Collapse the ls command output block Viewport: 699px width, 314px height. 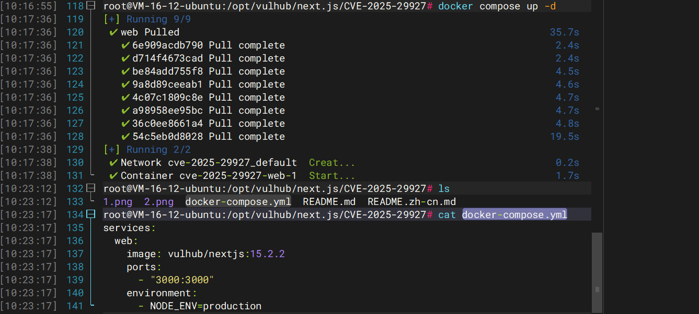tap(91, 189)
